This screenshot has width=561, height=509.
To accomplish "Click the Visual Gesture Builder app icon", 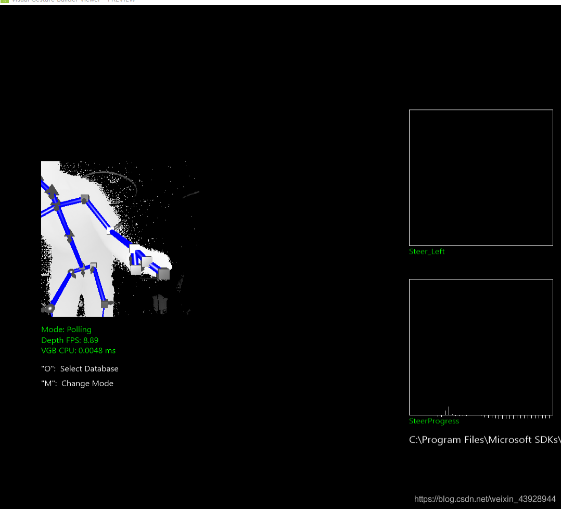I will 4,2.
